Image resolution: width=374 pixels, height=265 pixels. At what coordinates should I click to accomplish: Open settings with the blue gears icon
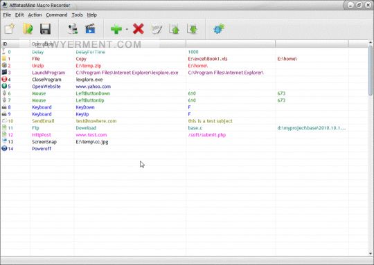(219, 29)
